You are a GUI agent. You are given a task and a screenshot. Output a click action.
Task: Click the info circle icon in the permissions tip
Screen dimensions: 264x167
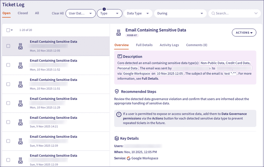pyautogui.click(x=120, y=114)
